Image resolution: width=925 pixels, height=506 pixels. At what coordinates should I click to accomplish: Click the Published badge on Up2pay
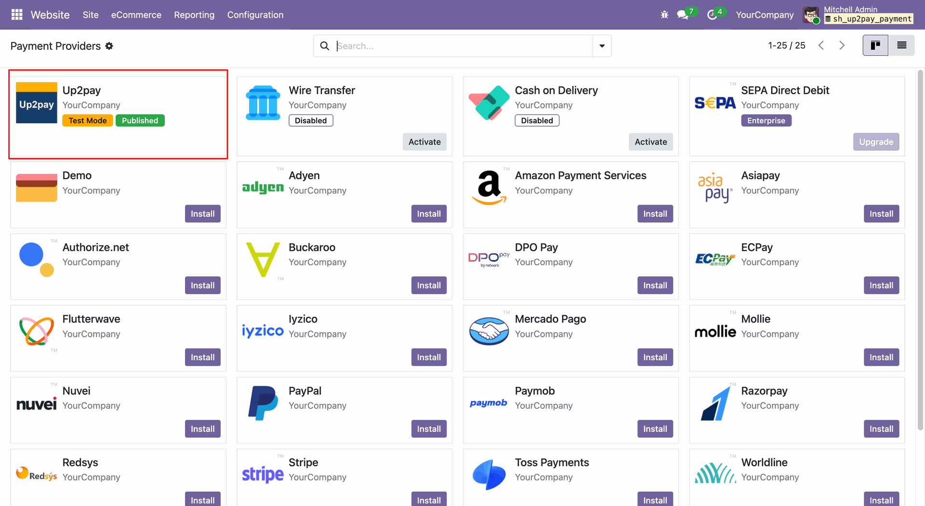[x=140, y=120]
